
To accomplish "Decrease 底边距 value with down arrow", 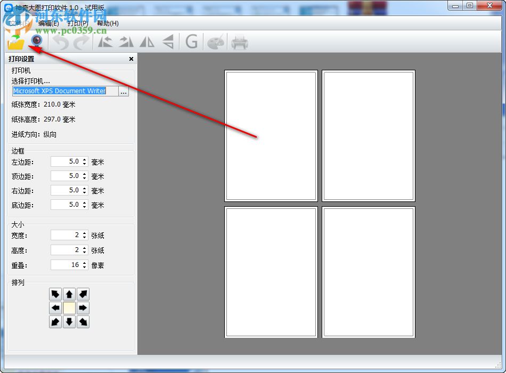I will 85,207.
